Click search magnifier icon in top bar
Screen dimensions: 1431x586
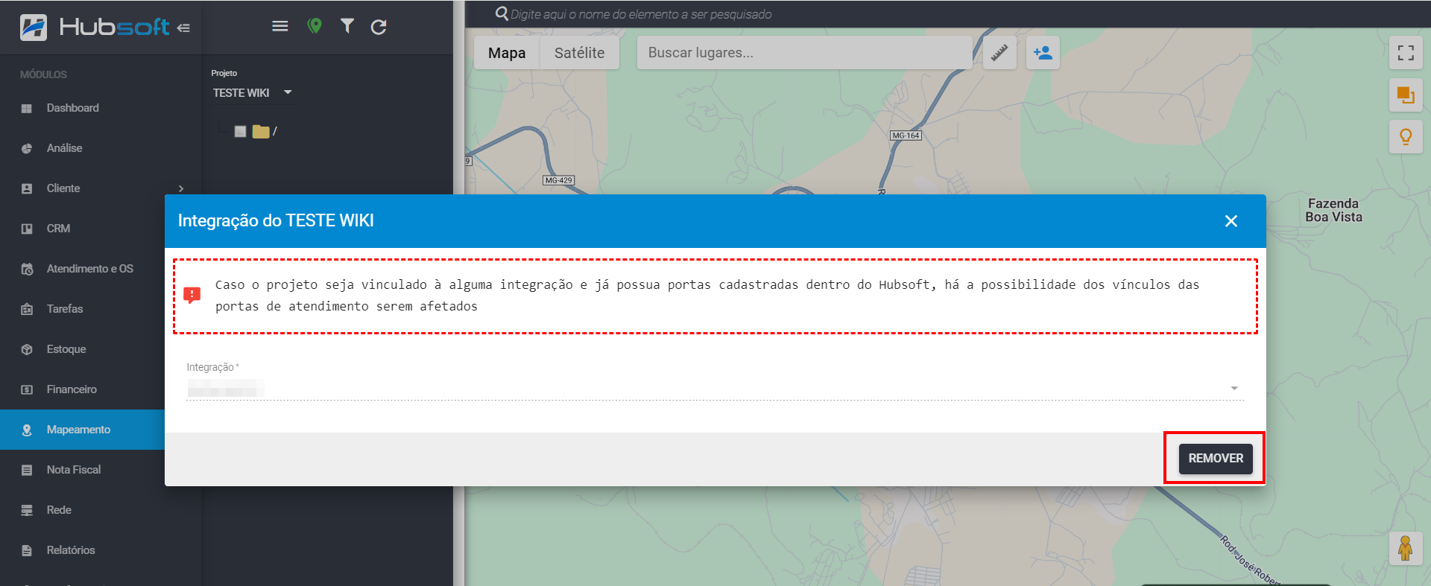[x=502, y=14]
